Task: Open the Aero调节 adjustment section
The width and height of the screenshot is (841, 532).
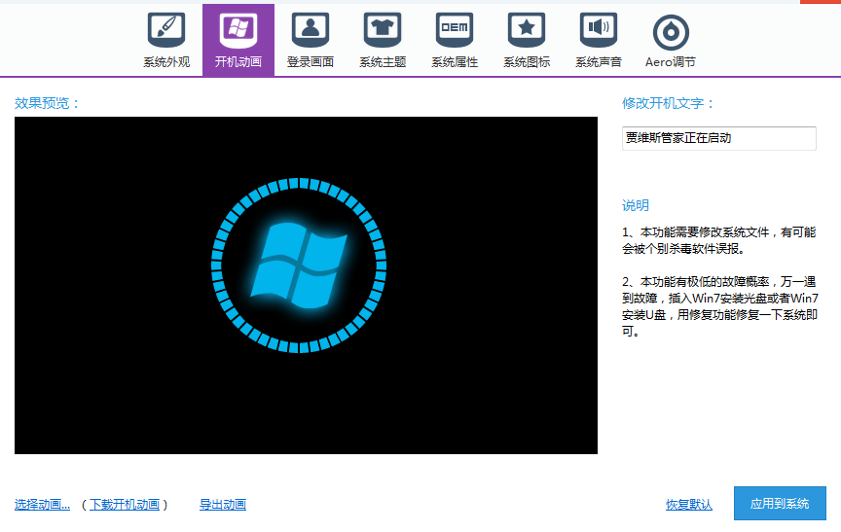Action: [670, 41]
